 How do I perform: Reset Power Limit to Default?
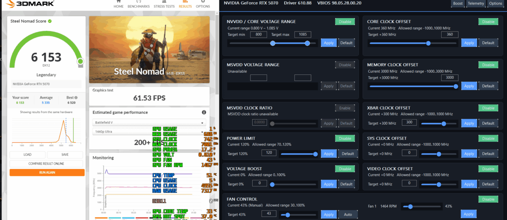coord(348,154)
